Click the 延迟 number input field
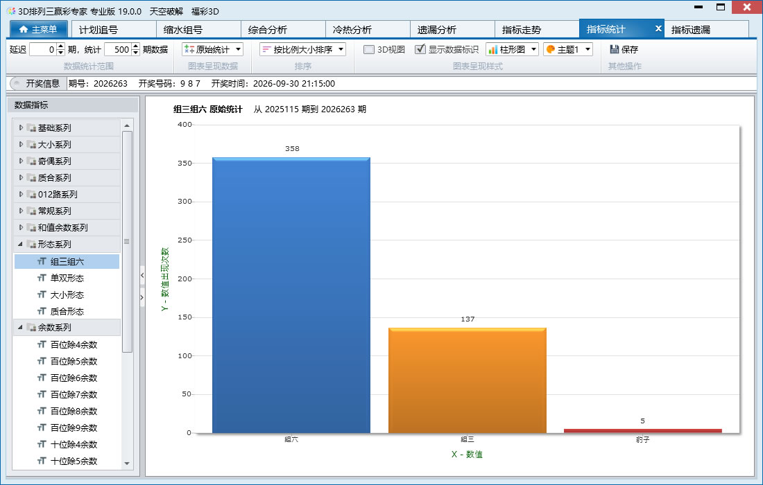The image size is (763, 485). [43, 50]
